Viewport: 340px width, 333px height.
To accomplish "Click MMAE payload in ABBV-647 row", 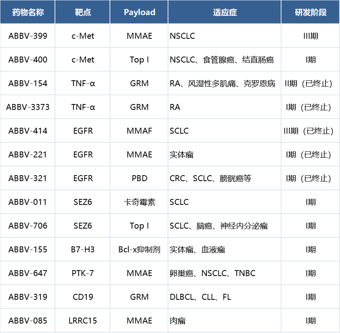I will pos(139,273).
